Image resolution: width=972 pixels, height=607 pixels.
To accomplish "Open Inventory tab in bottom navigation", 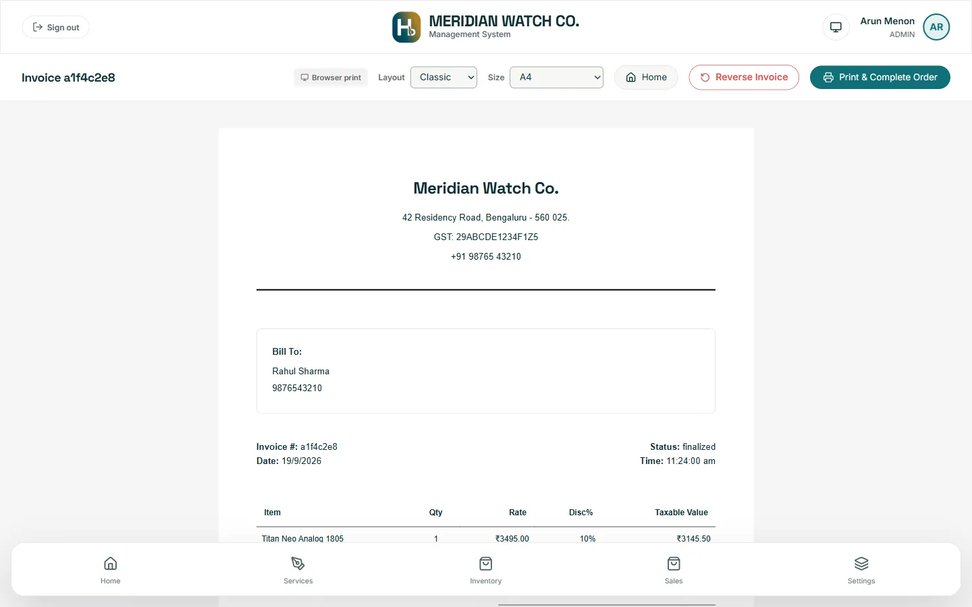I will click(x=486, y=570).
